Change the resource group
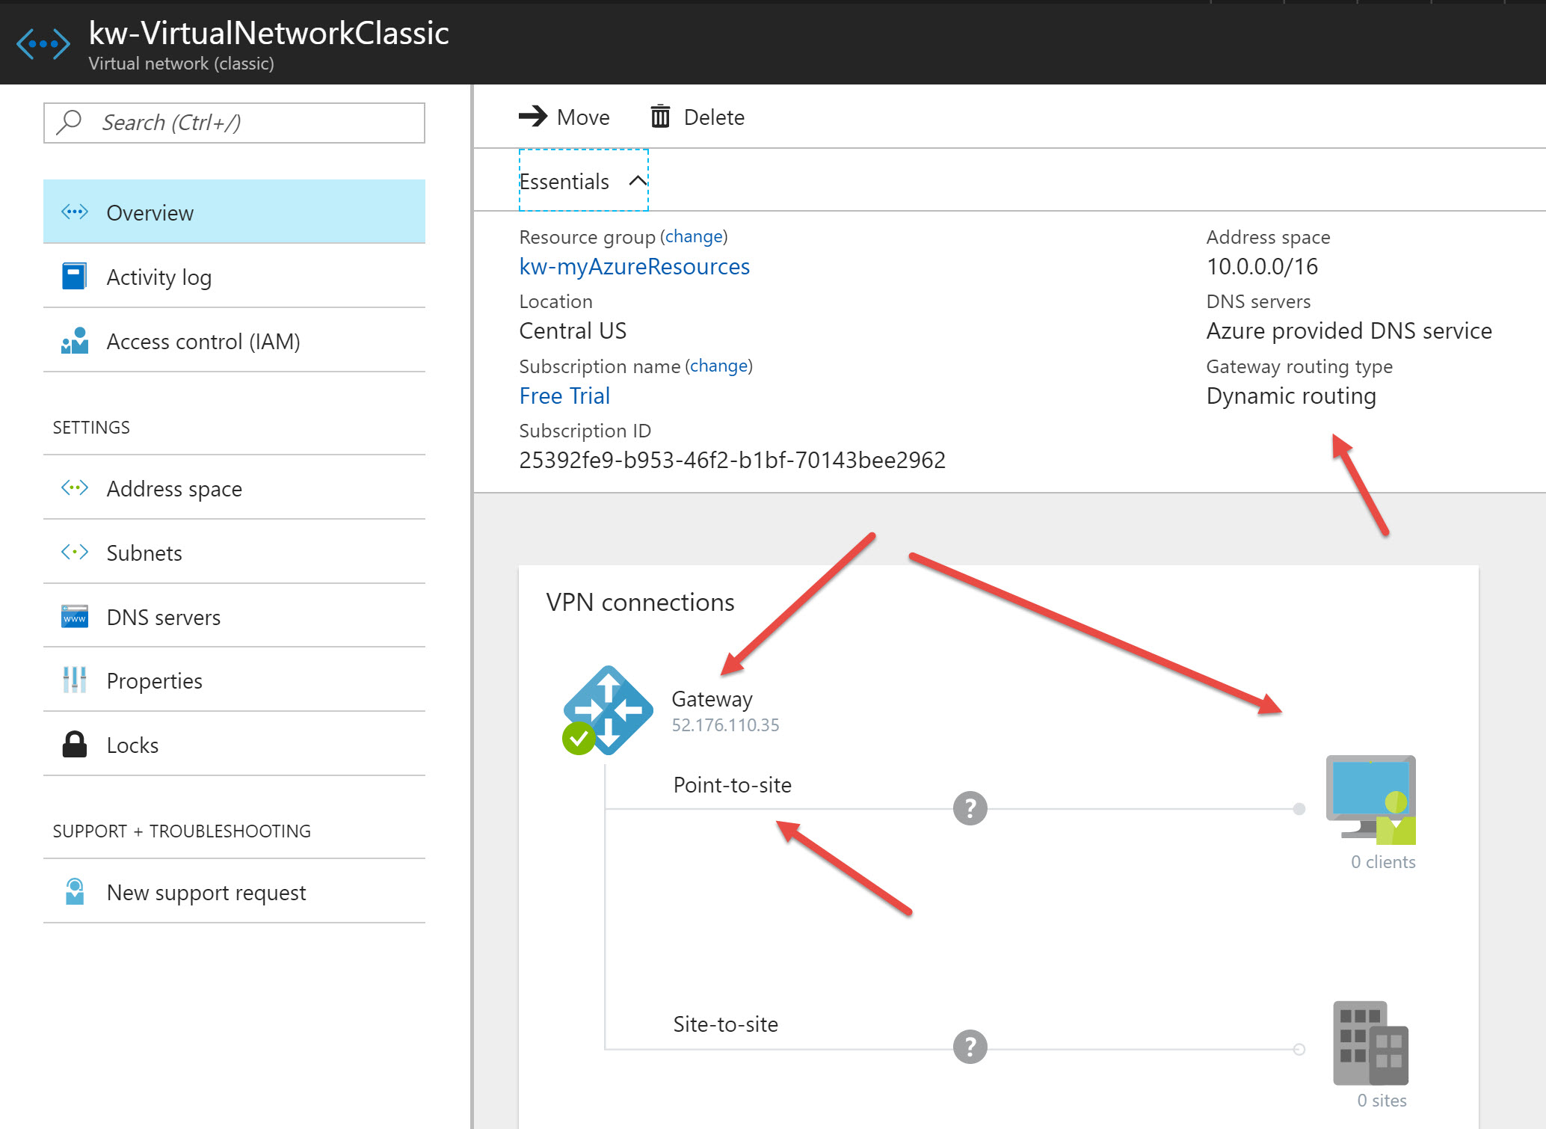Image resolution: width=1546 pixels, height=1129 pixels. [x=694, y=236]
